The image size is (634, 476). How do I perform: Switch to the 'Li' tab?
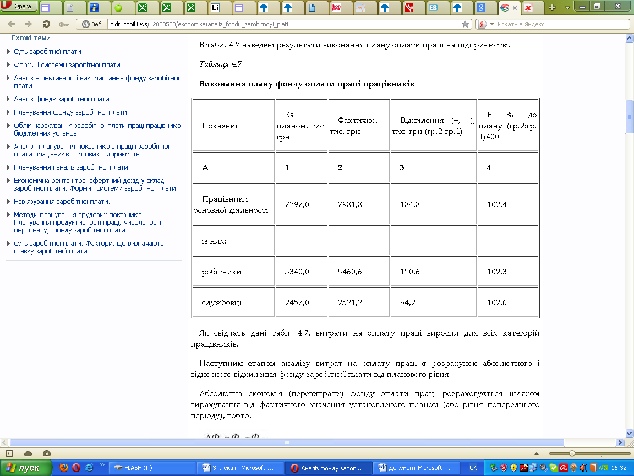point(215,7)
